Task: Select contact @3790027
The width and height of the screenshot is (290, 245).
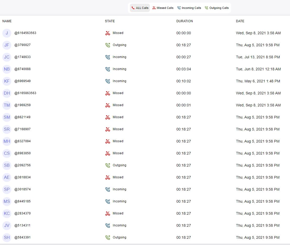Action: pyautogui.click(x=23, y=45)
